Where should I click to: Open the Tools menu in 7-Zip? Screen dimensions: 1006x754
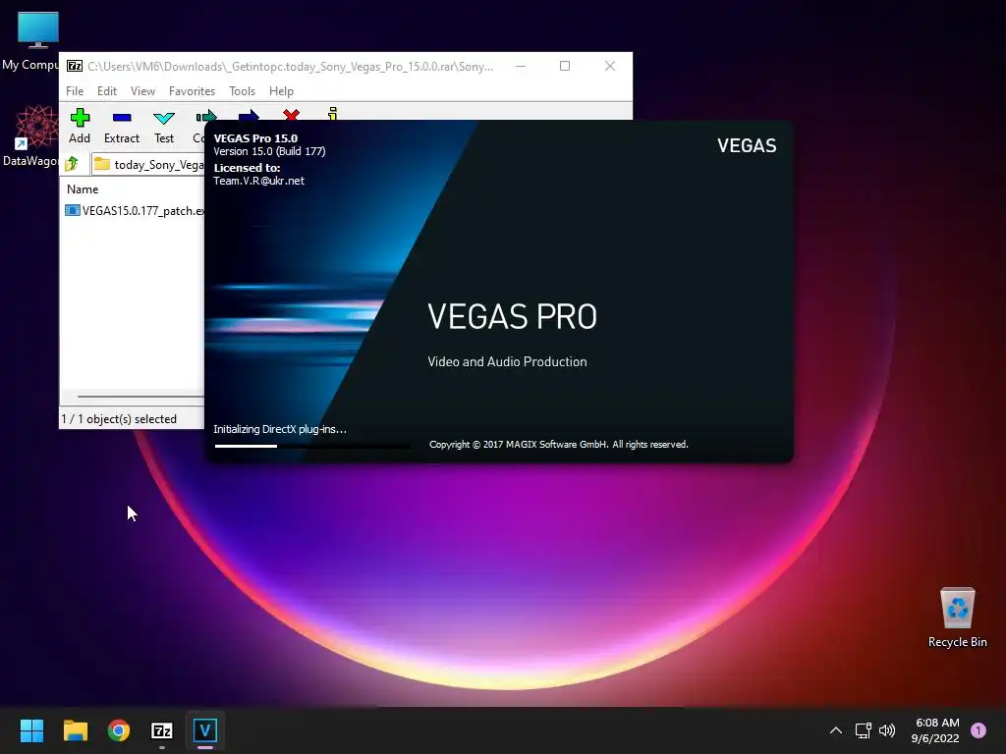coord(242,91)
